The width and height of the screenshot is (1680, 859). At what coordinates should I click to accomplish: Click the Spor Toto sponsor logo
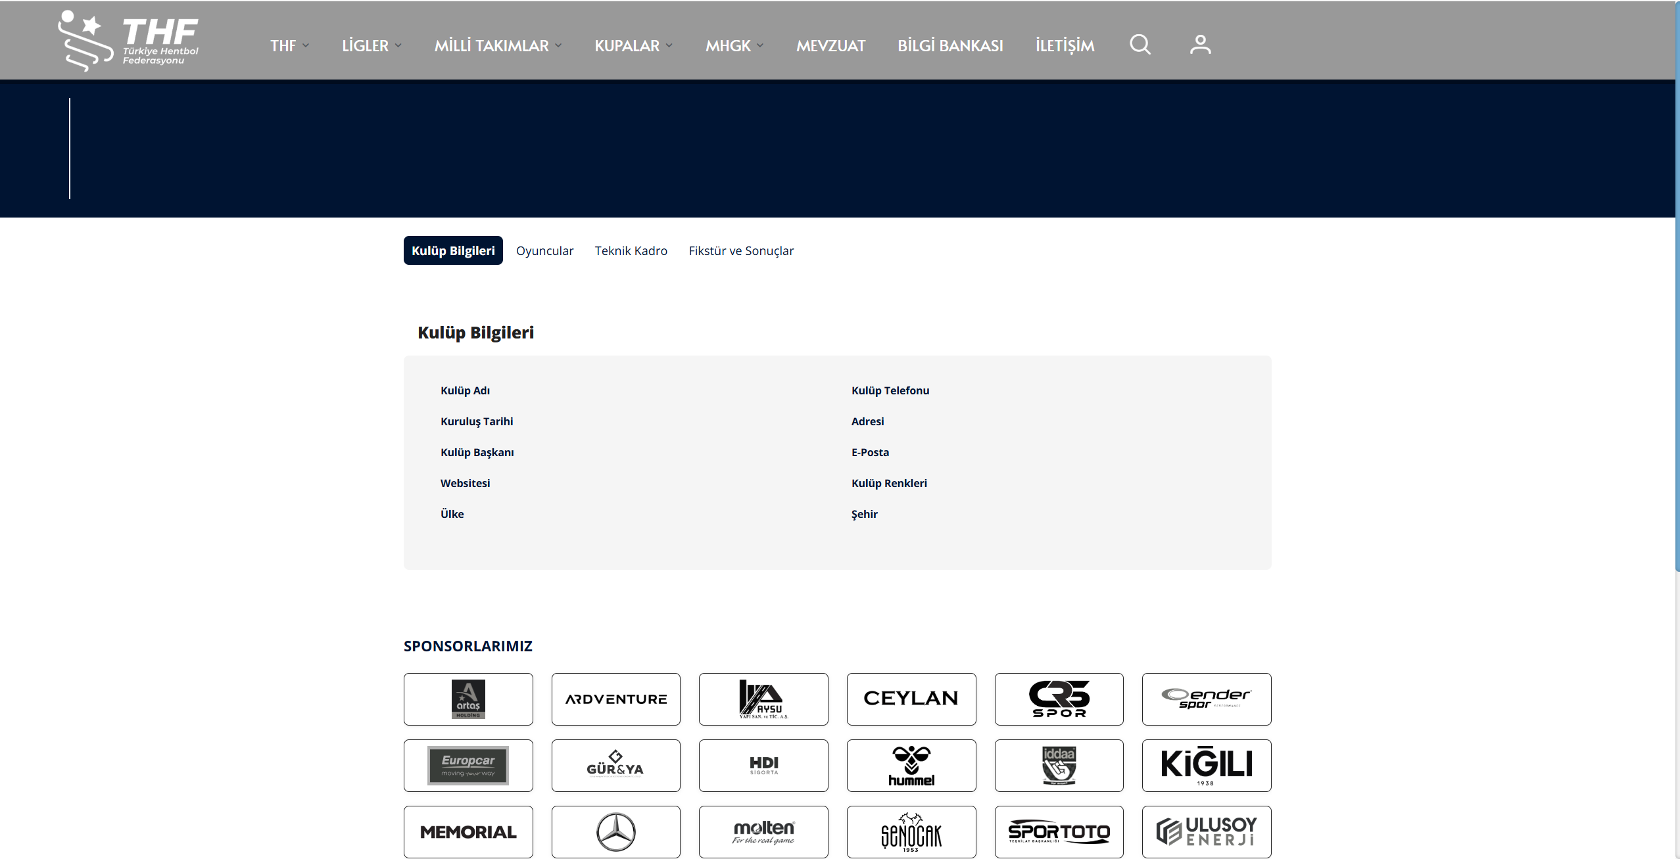tap(1059, 831)
